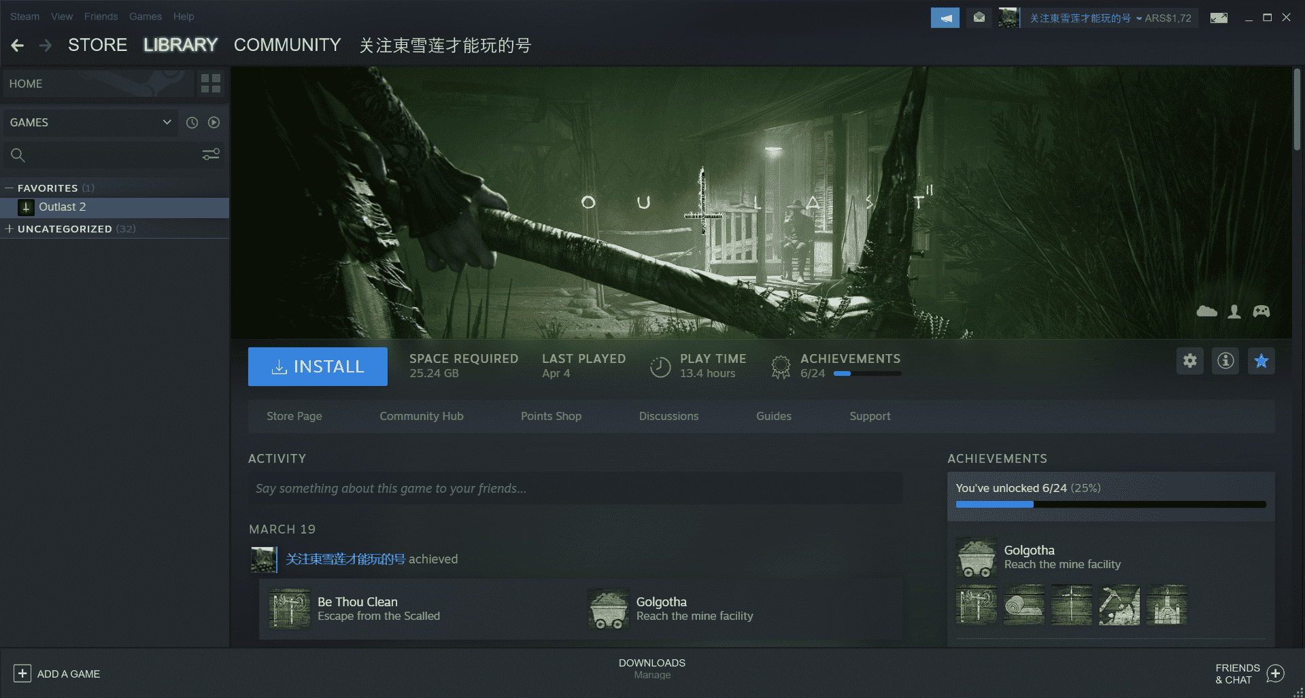Check cloud sync status icon above Install
This screenshot has width=1305, height=698.
pos(1206,311)
